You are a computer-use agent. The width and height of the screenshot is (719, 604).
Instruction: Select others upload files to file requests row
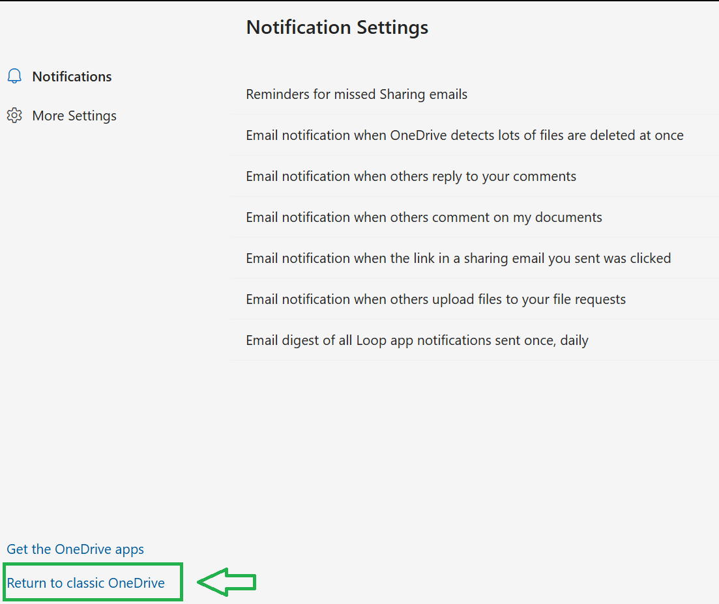pyautogui.click(x=475, y=299)
